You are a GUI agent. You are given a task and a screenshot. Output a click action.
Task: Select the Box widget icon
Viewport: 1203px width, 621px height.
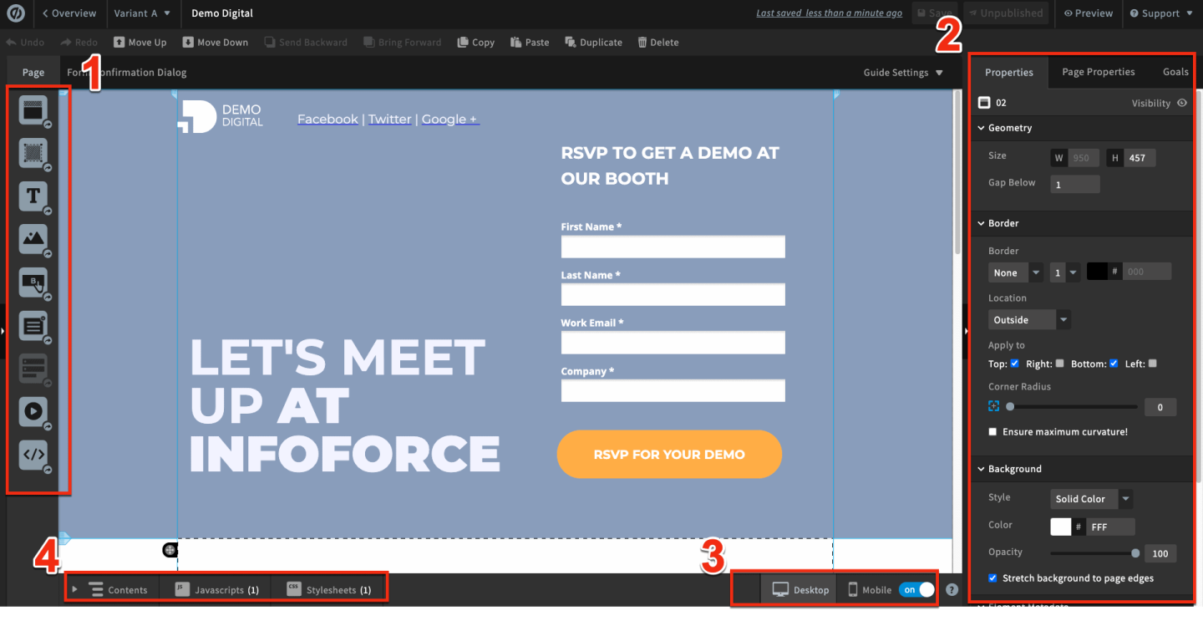coord(33,153)
